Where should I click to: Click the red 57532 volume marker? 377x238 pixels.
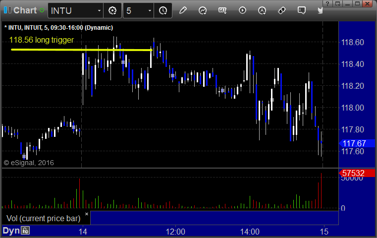coord(357,173)
